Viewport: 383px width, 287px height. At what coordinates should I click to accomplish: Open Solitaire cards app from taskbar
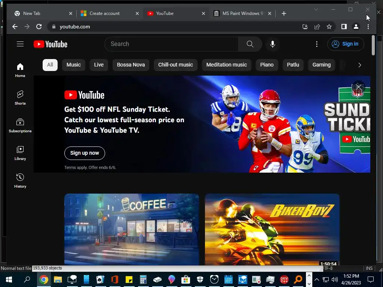point(100,280)
